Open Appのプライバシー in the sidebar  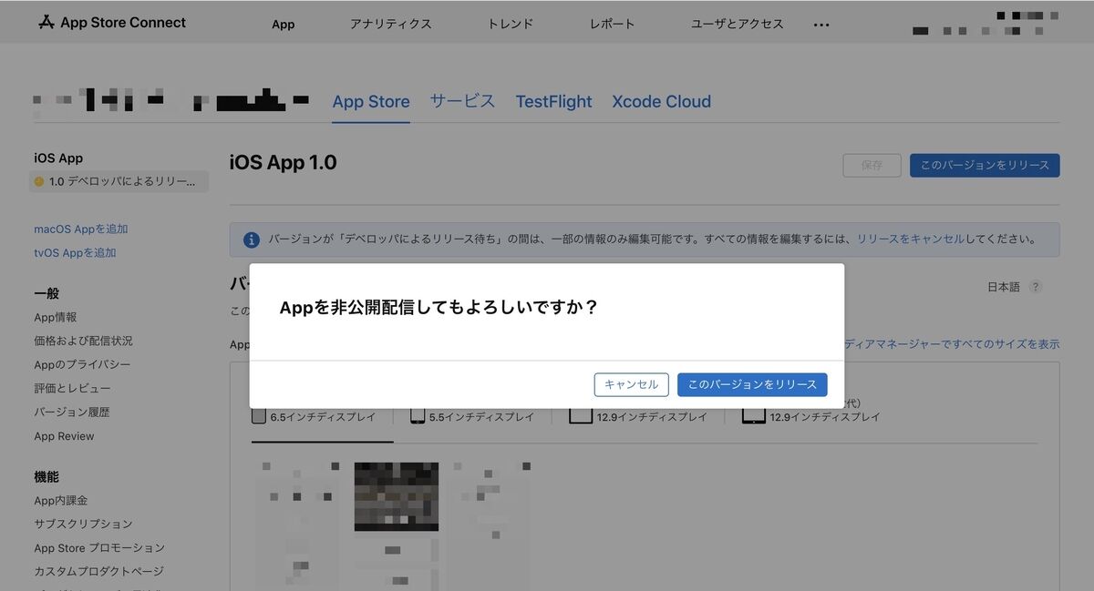coord(82,365)
